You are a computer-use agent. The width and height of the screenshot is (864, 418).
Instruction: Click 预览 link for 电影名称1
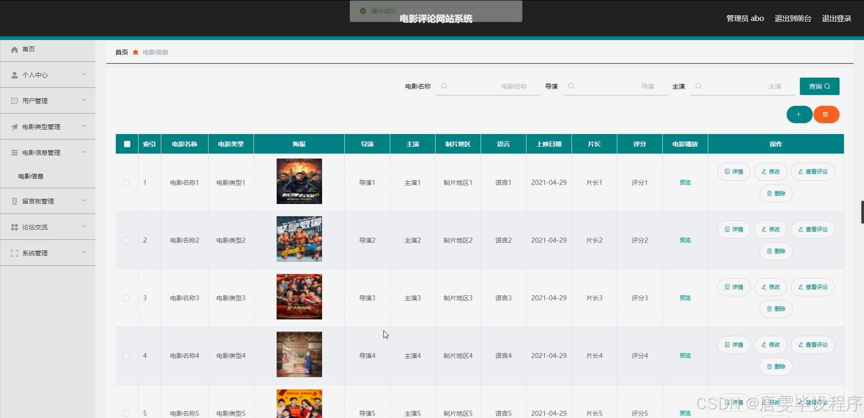(685, 183)
